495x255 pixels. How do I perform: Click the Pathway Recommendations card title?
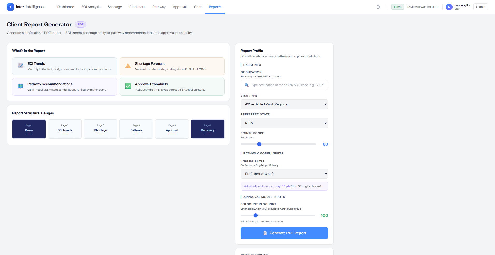click(50, 84)
